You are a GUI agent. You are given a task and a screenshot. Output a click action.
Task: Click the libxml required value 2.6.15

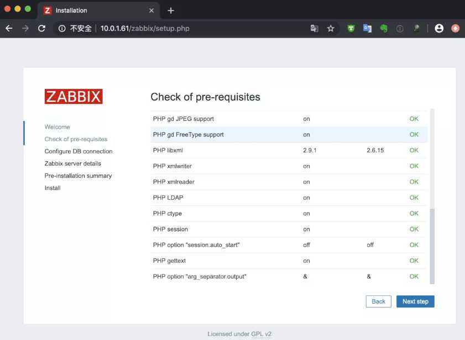(x=375, y=151)
